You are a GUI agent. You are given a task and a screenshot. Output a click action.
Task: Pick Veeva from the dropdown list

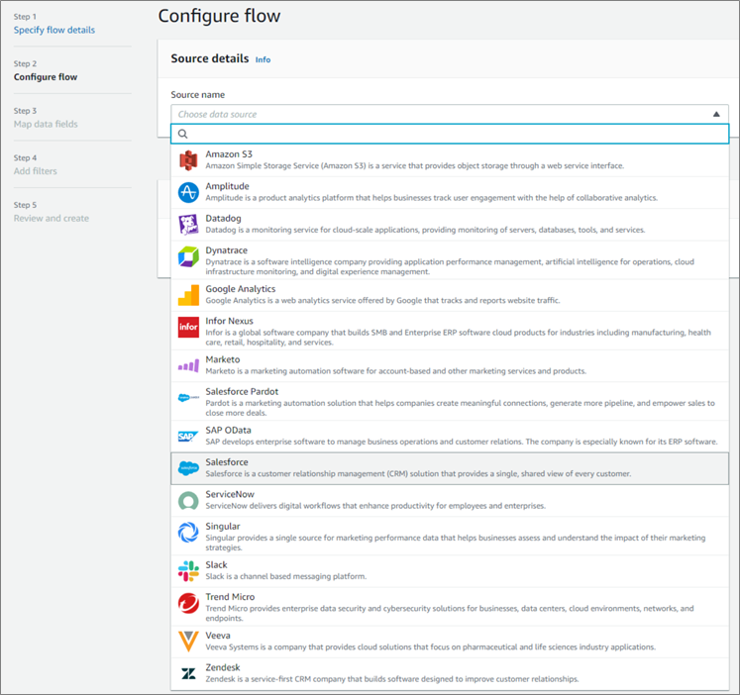(x=450, y=643)
